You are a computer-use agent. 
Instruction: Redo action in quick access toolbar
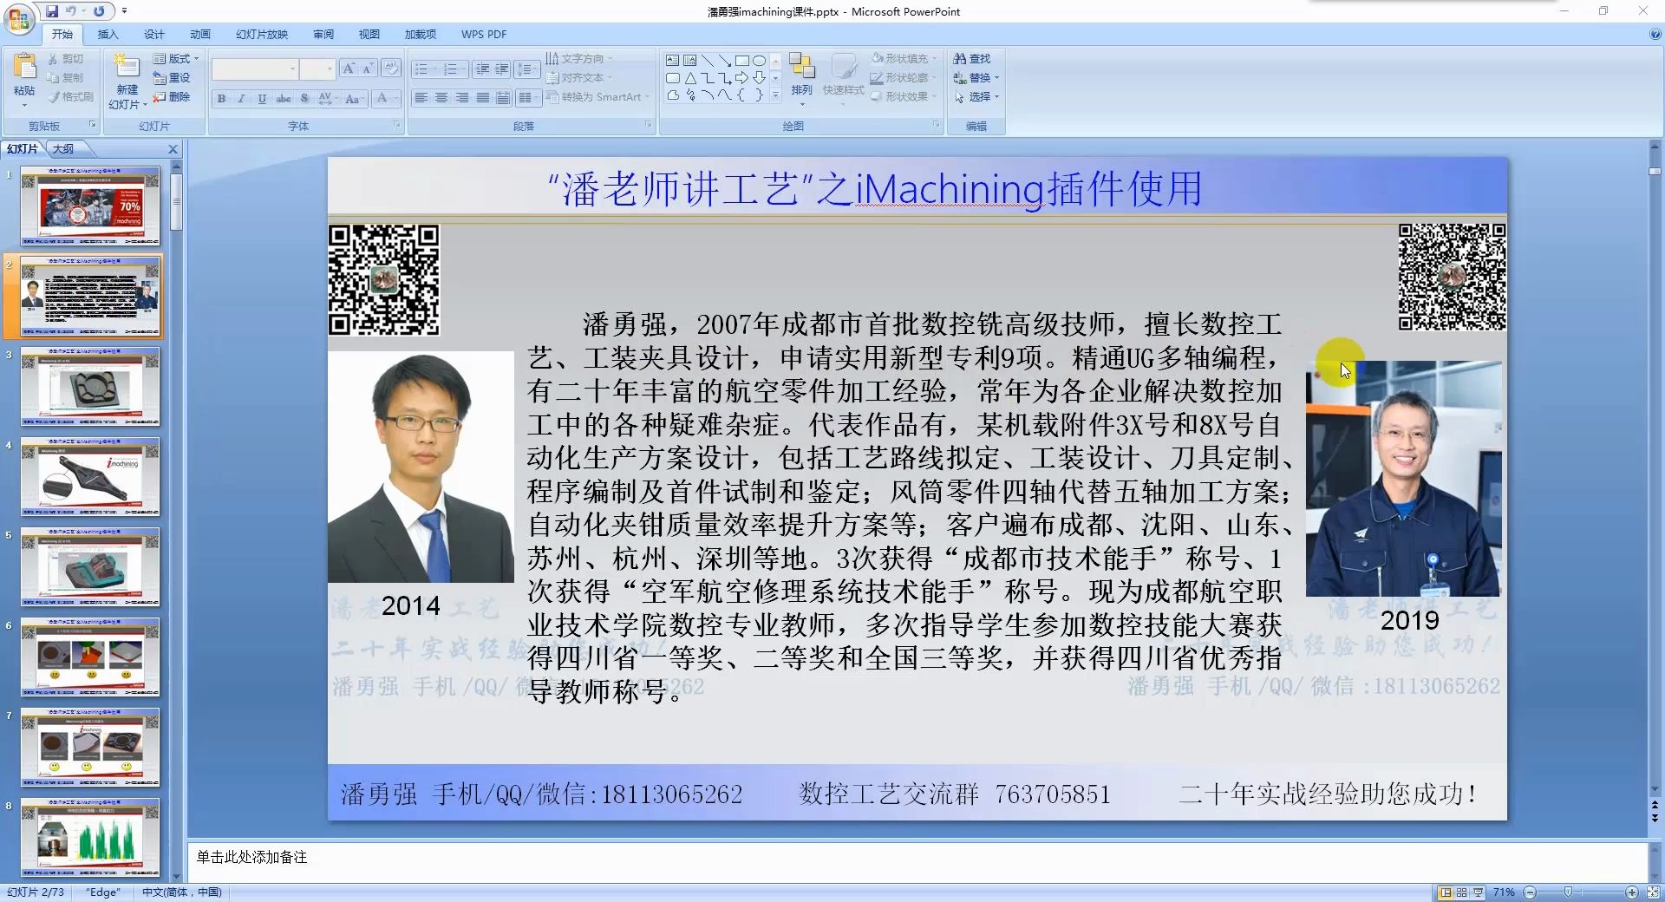pos(99,11)
